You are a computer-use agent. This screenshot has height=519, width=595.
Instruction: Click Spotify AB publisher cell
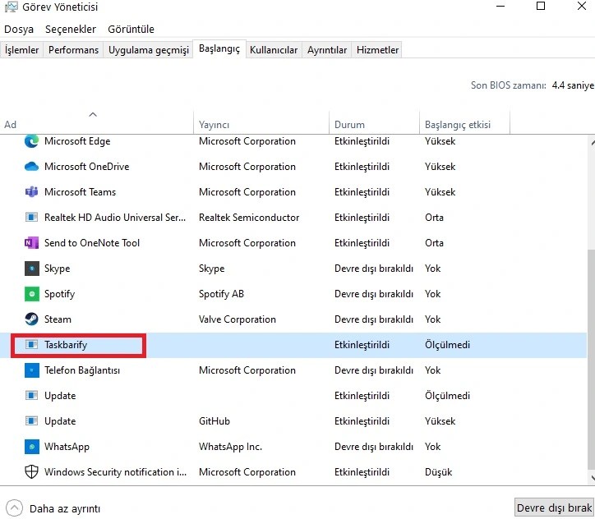click(x=221, y=294)
